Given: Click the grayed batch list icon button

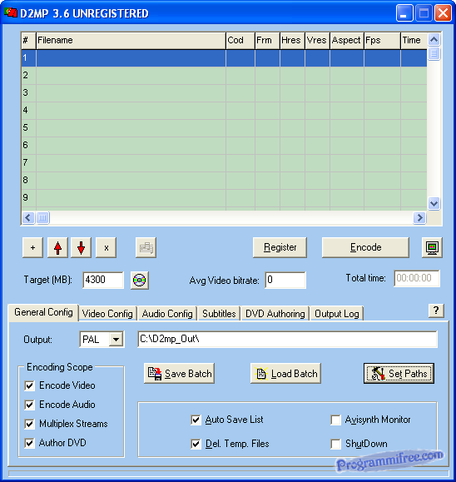Looking at the screenshot, I should [x=146, y=247].
